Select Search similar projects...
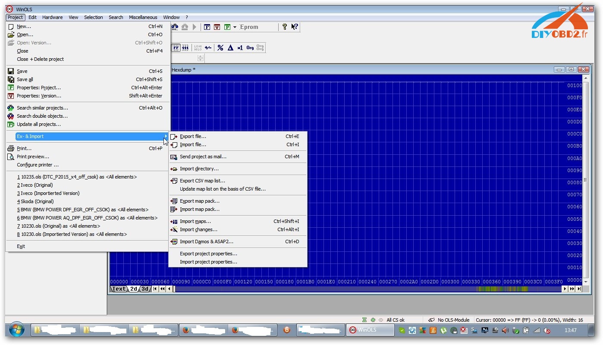Viewport: 603px width, 345px height. click(x=87, y=108)
